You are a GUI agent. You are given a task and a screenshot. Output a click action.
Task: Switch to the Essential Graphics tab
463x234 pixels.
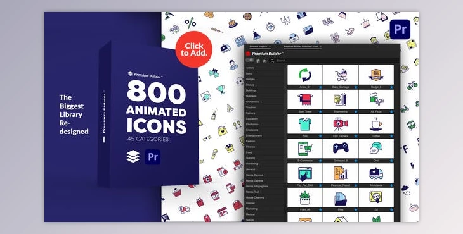pyautogui.click(x=258, y=47)
